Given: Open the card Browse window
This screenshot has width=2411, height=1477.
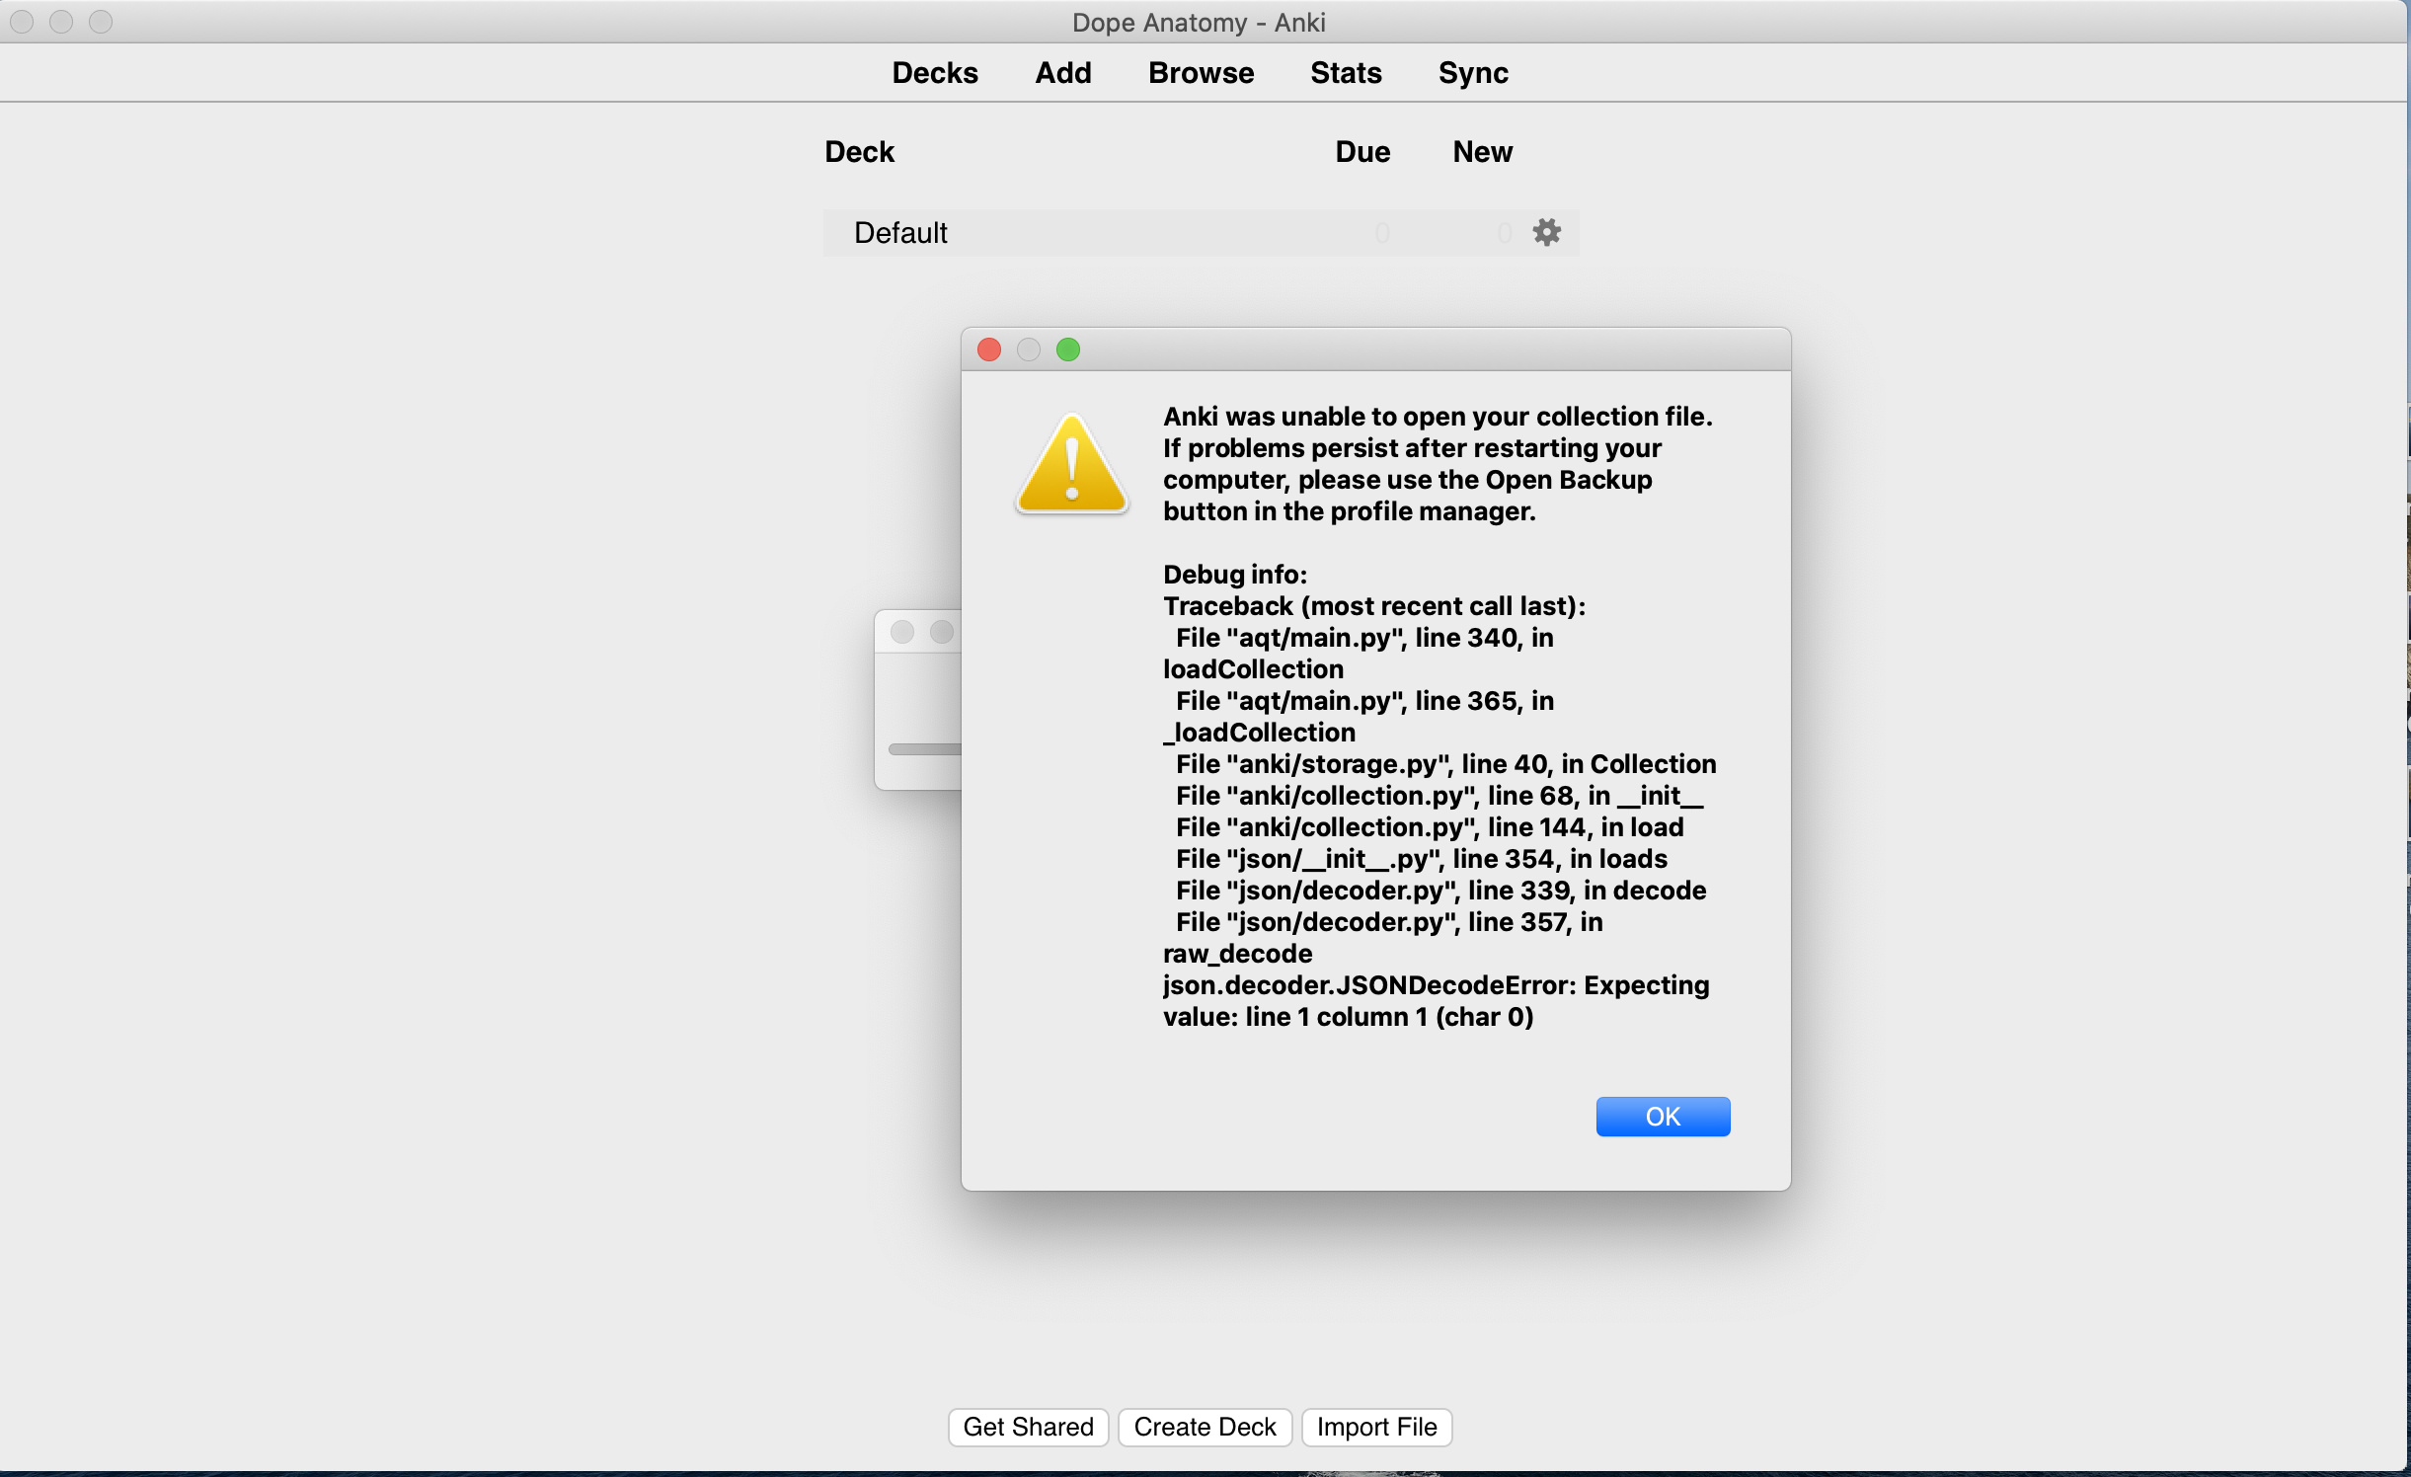Looking at the screenshot, I should click(1201, 73).
